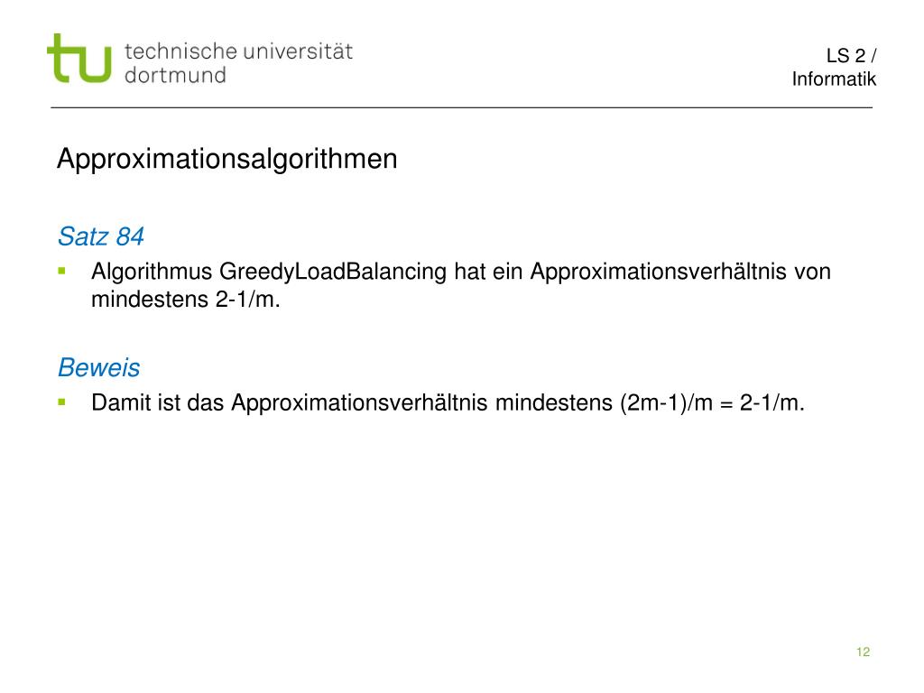
Task: Click the technische universität dortmund text
Action: (x=238, y=63)
